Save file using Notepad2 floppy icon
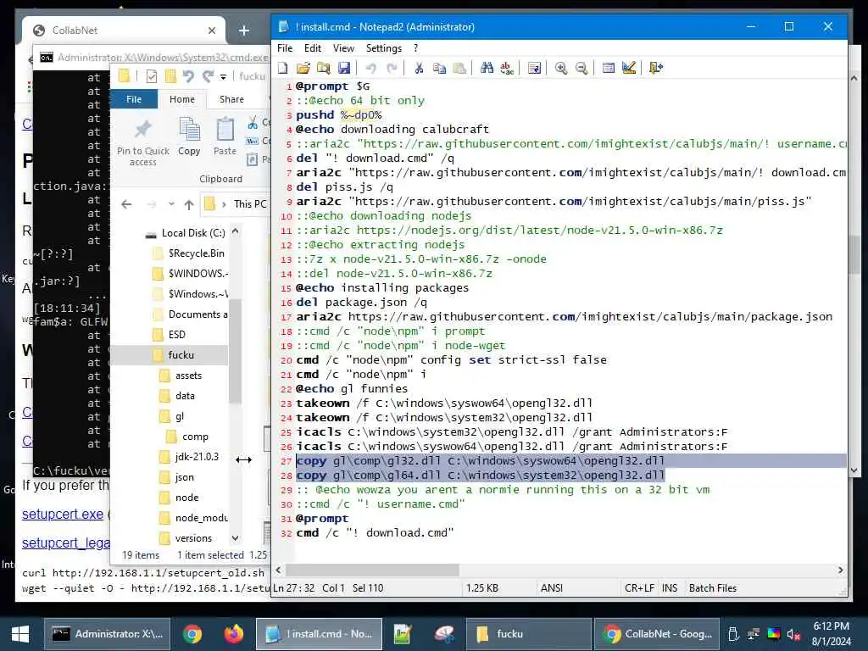868x651 pixels. pyautogui.click(x=344, y=68)
